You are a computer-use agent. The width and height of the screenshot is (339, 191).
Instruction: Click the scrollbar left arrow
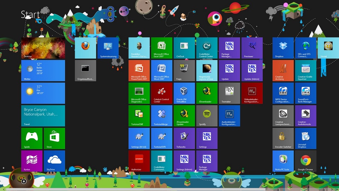tap(4, 190)
